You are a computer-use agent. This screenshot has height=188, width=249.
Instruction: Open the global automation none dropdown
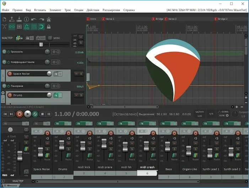[223, 115]
